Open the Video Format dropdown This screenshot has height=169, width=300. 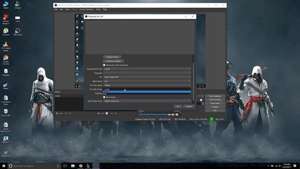pyautogui.click(x=147, y=81)
